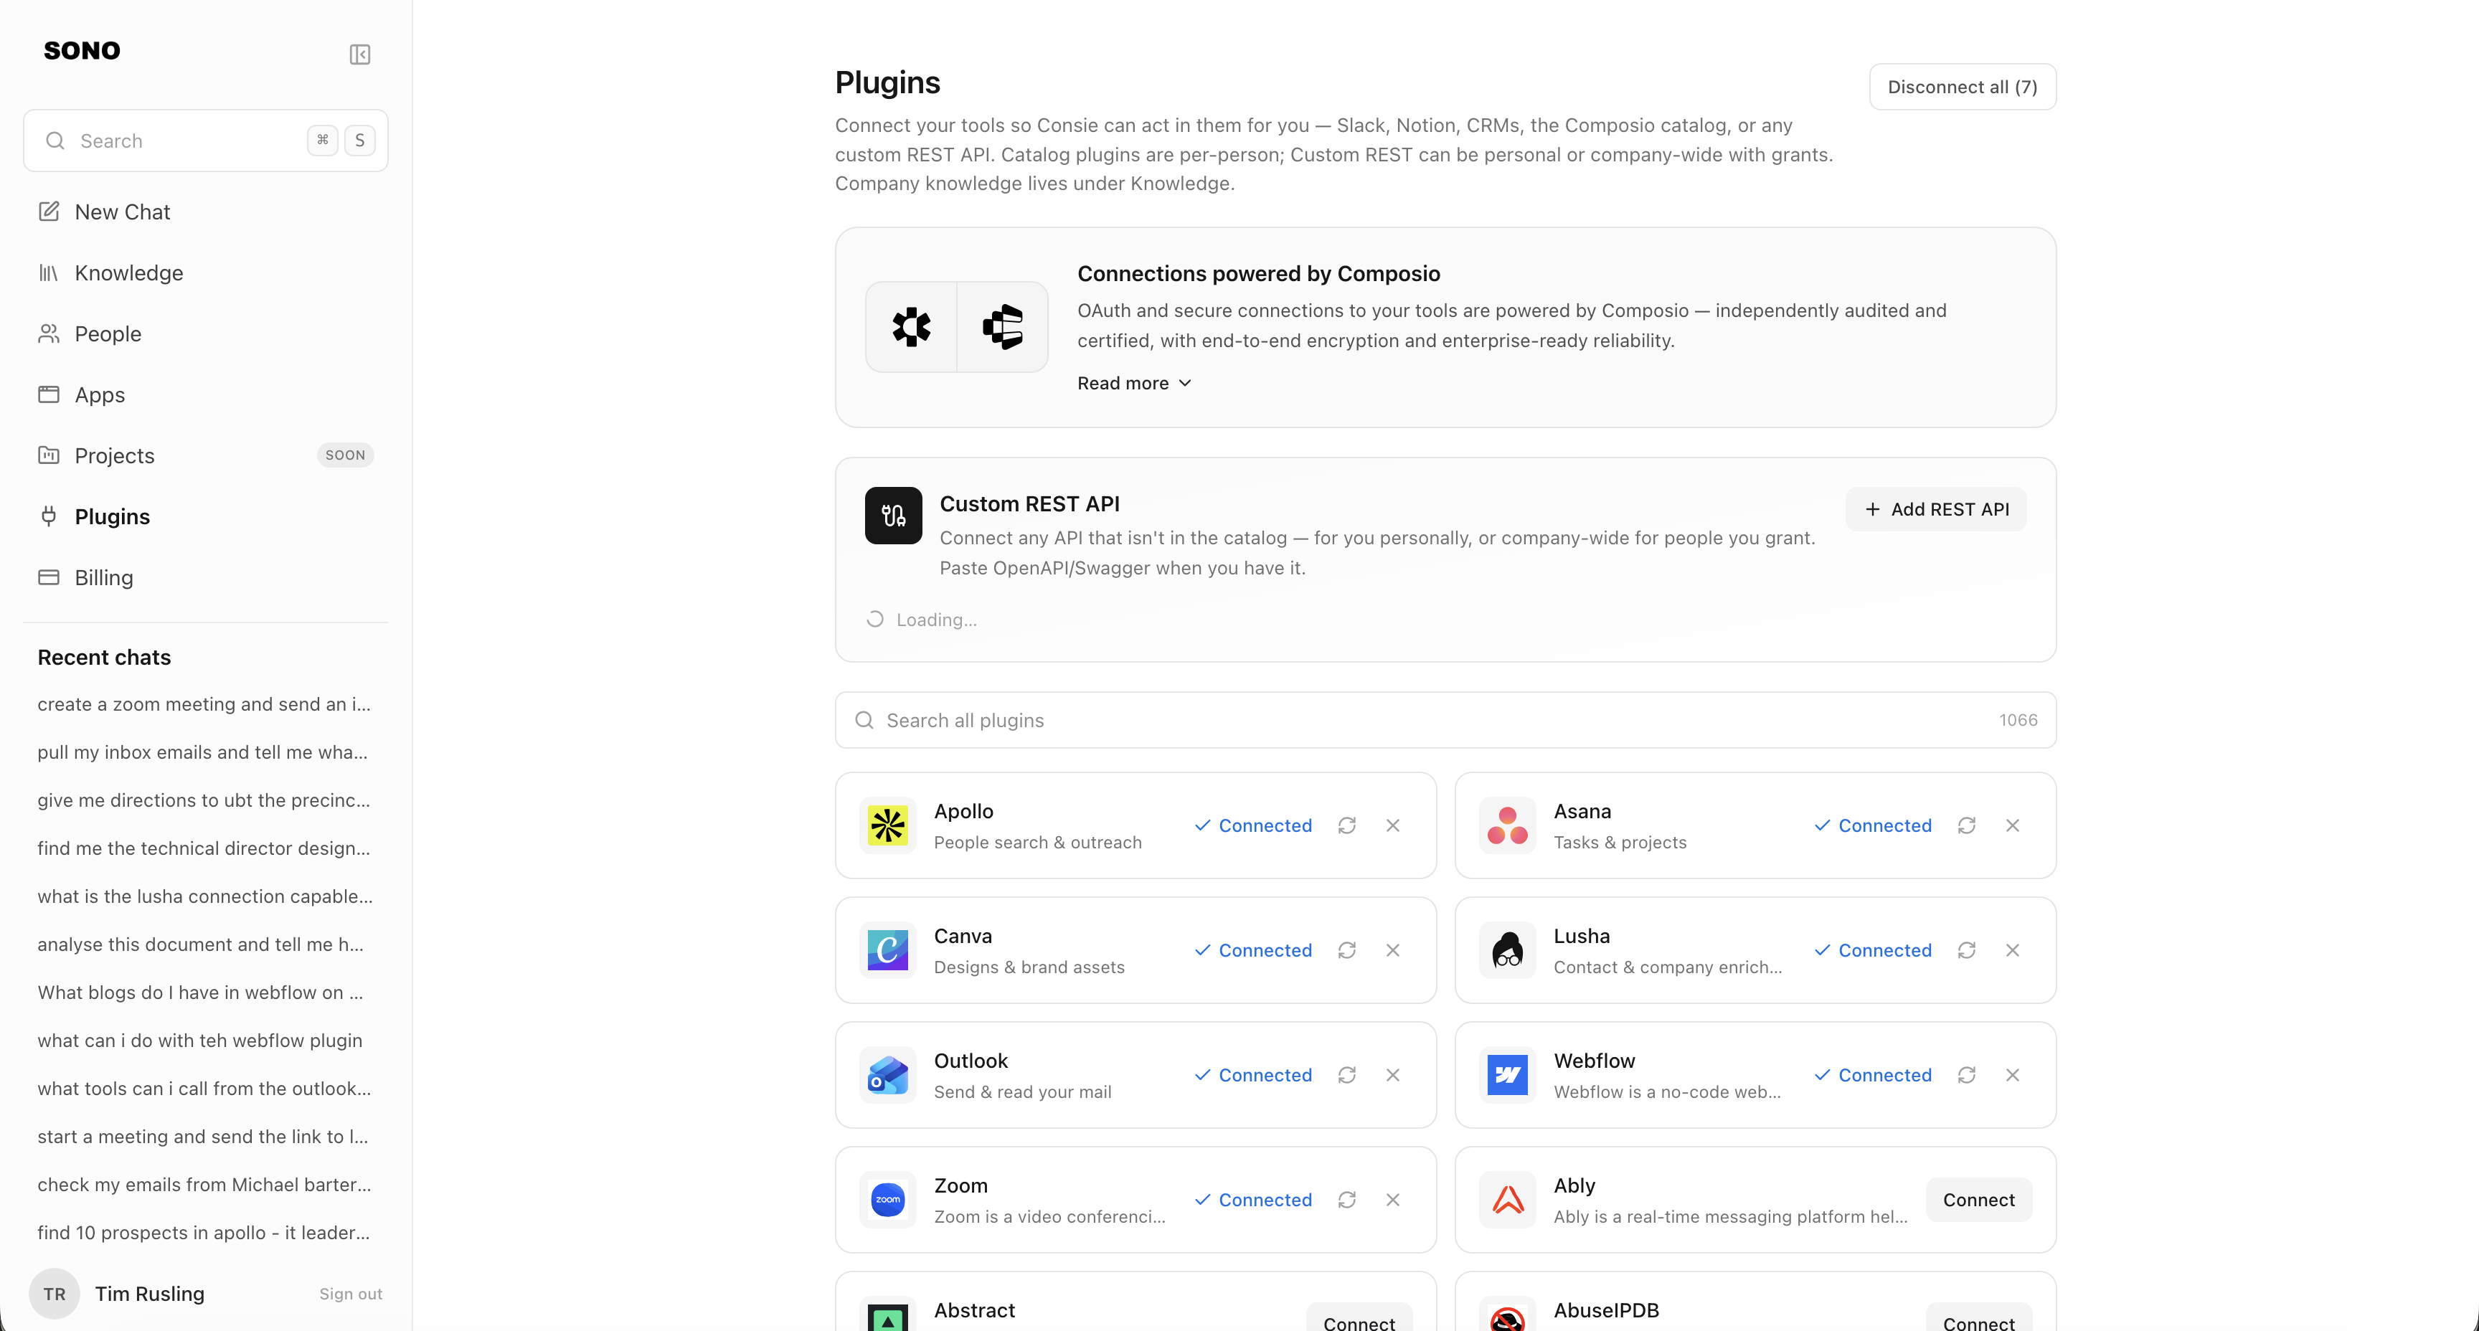Screen dimensions: 2479x1331
Task: Open Tim Rusling's TR avatar
Action: [54, 1294]
